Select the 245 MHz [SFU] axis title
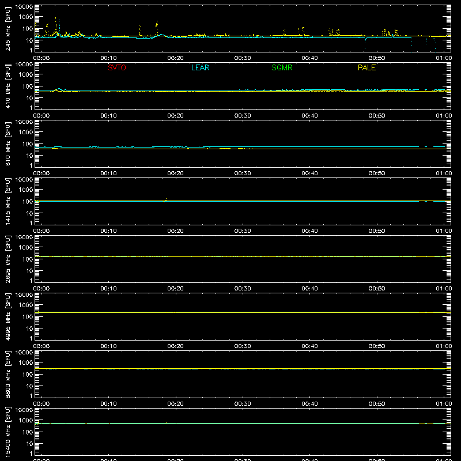Screen dimensions: 461x461 coord(7,28)
